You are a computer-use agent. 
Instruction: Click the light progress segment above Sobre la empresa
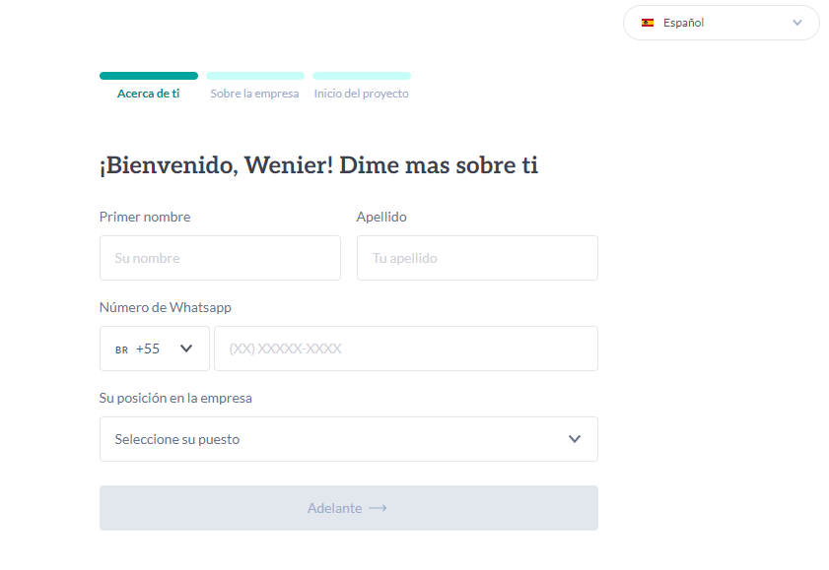[x=254, y=75]
